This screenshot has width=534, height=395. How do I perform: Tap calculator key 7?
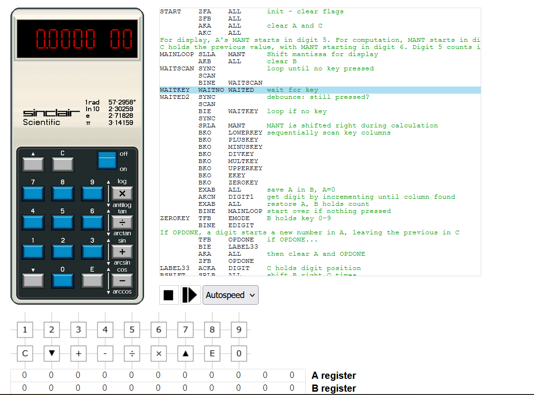click(33, 193)
